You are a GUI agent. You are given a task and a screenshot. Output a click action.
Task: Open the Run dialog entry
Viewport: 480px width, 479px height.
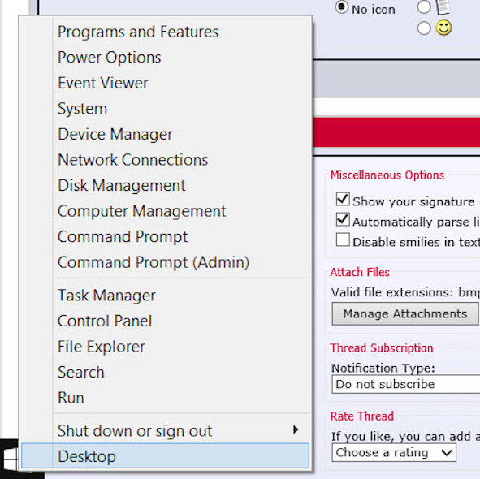[x=166, y=398]
